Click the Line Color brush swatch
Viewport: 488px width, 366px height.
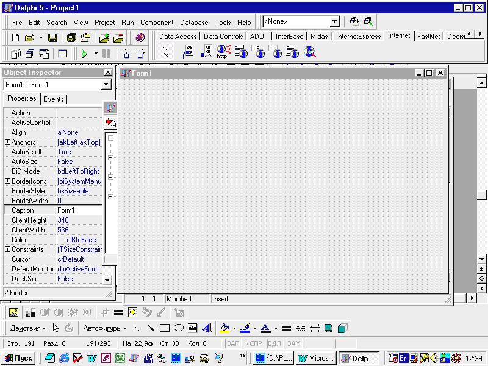pyautogui.click(x=246, y=328)
